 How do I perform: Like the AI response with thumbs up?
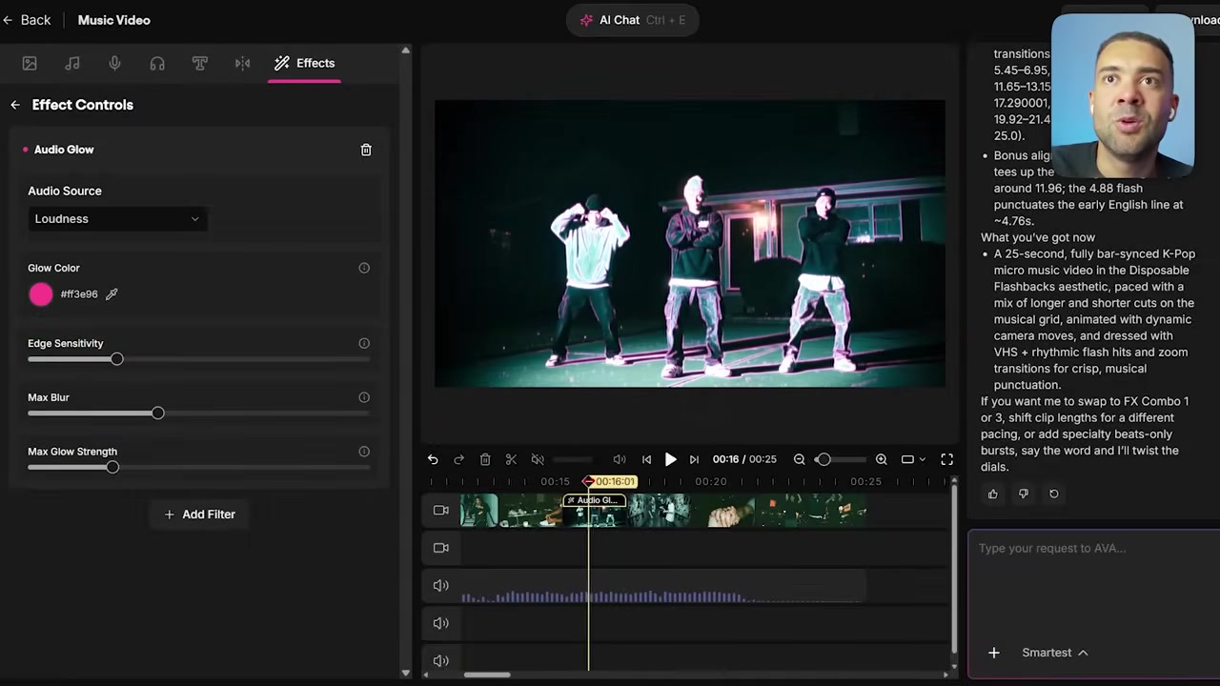[993, 494]
